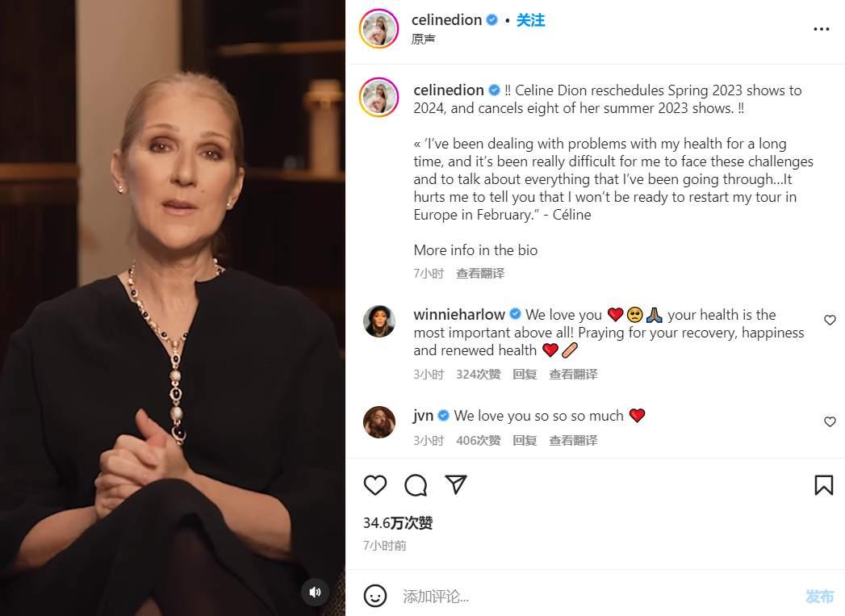Follow celinedion with the 关注 button
The image size is (845, 616).
click(x=531, y=20)
